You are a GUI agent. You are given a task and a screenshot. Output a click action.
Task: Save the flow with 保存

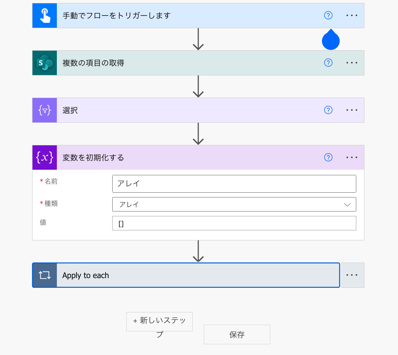point(237,334)
